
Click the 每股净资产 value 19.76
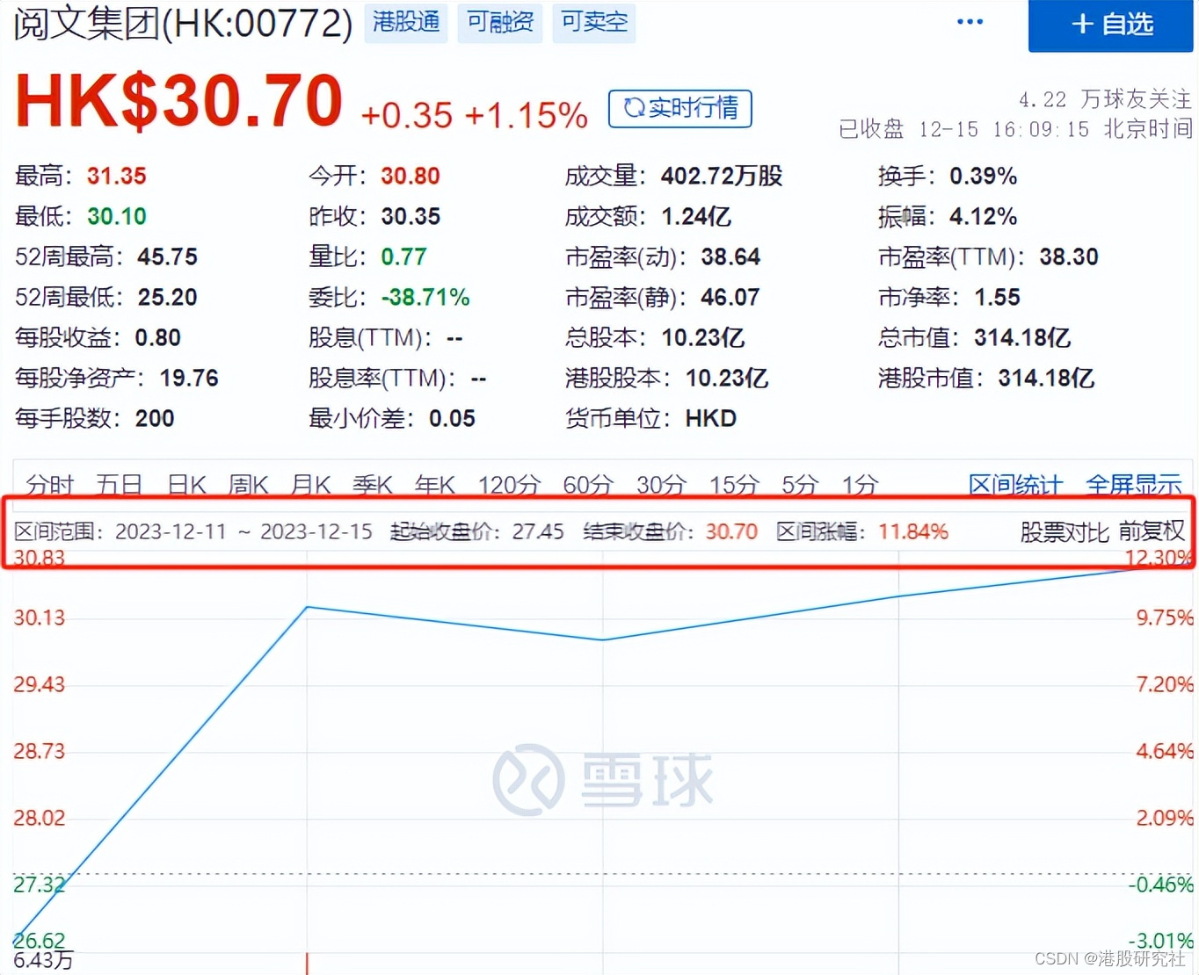(x=189, y=378)
